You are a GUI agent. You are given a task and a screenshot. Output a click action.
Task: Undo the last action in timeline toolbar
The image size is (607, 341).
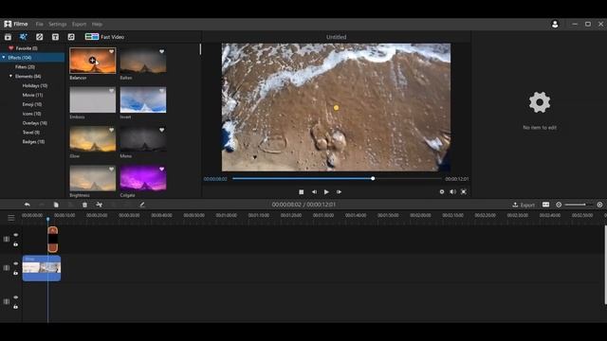28,205
